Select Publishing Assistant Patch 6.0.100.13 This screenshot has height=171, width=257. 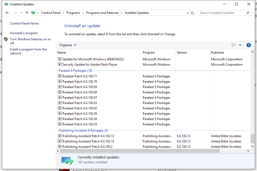88,136
